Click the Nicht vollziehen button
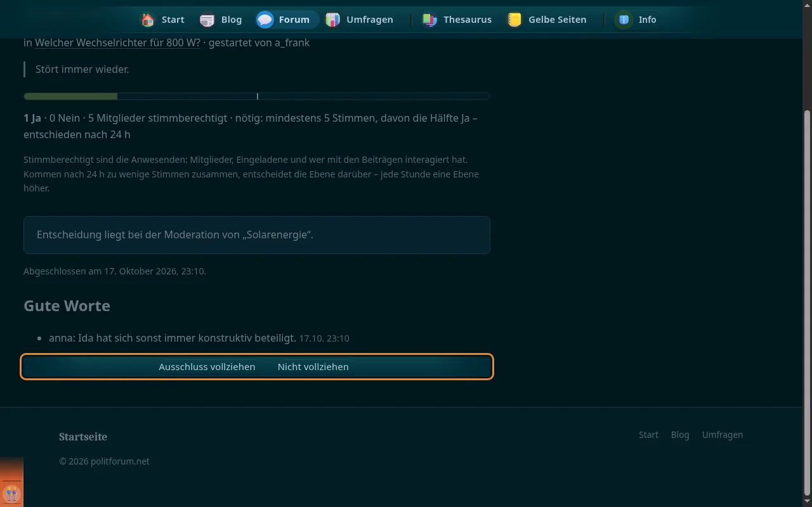812x507 pixels. [x=313, y=367]
